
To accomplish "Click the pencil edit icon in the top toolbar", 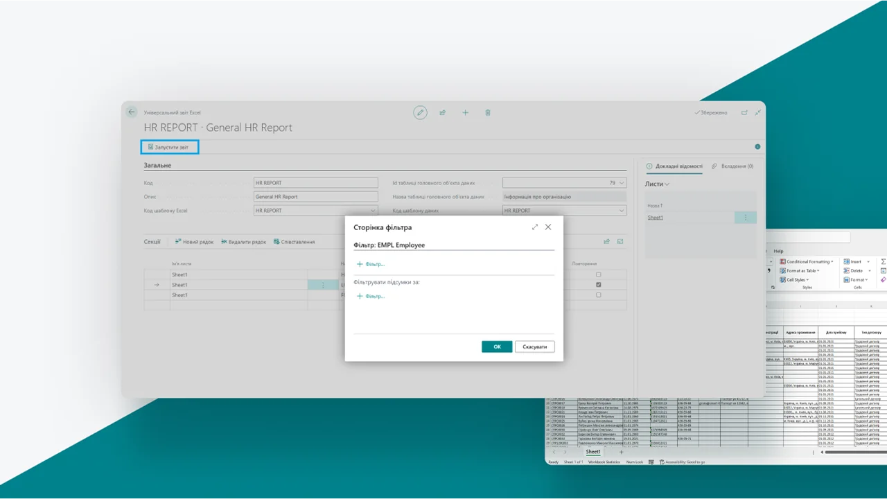I will (420, 112).
